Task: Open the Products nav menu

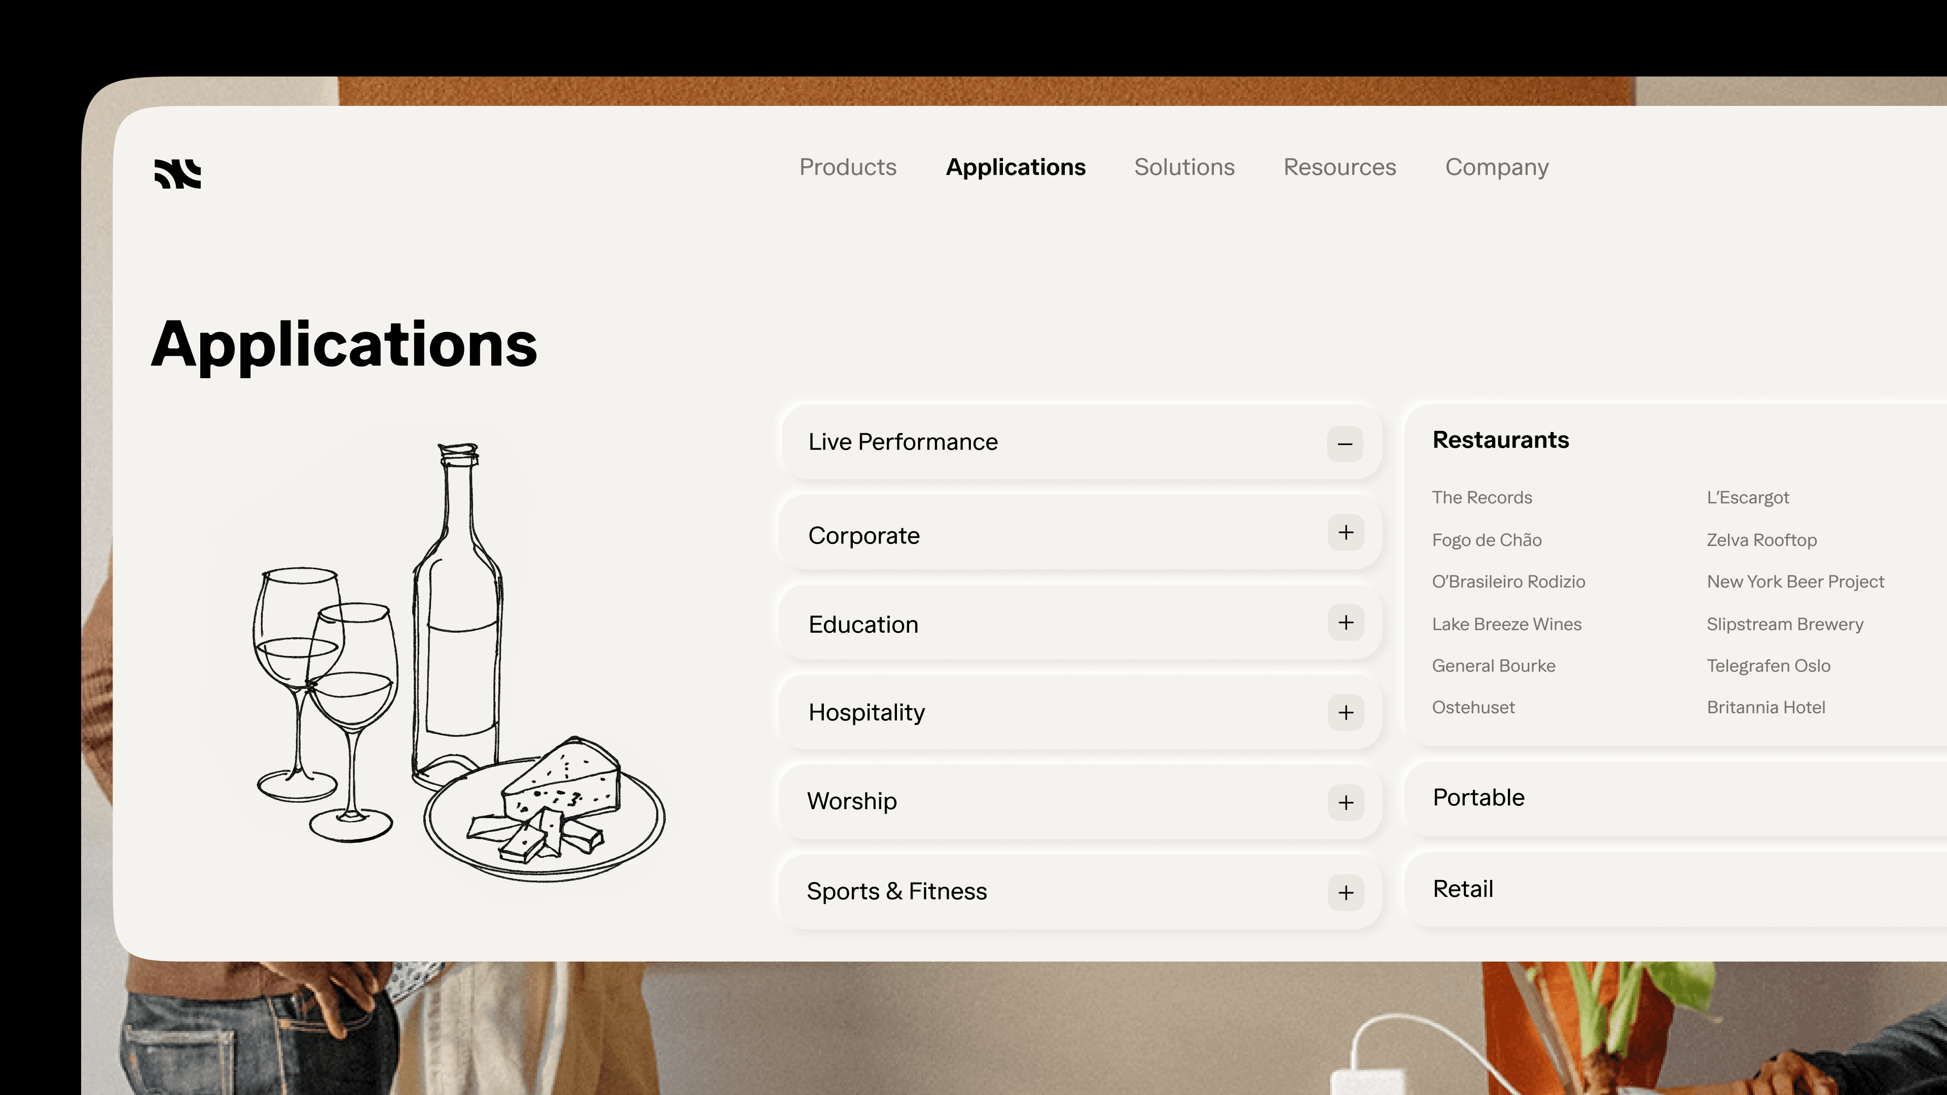Action: coord(847,167)
